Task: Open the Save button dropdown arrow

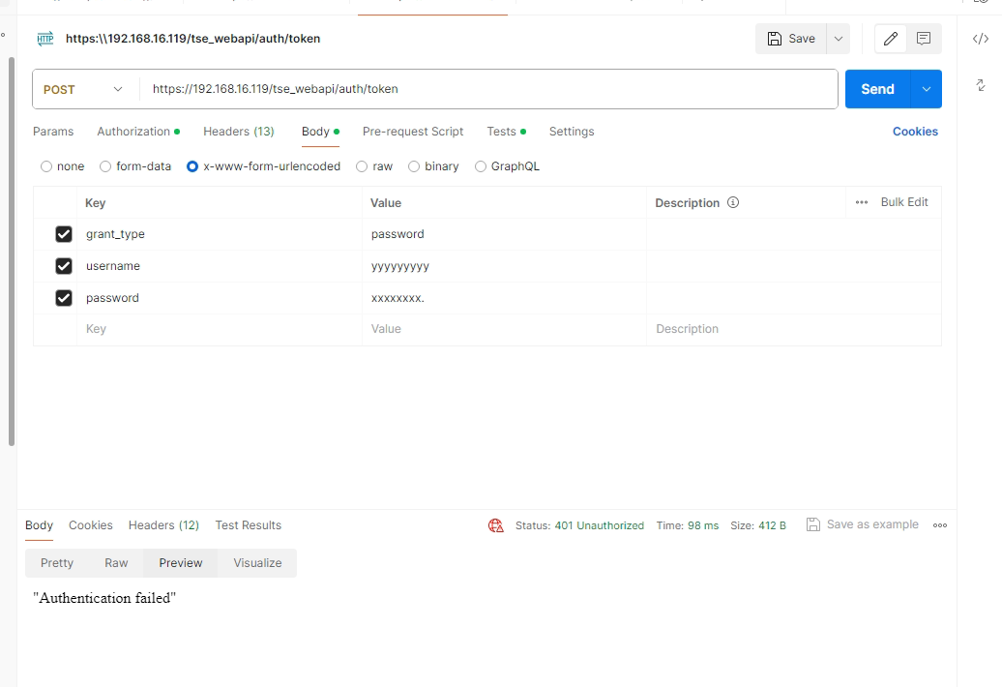Action: click(x=838, y=39)
